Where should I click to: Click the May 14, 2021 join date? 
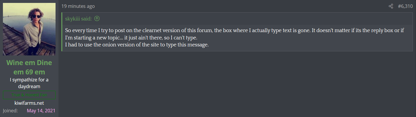(x=41, y=111)
